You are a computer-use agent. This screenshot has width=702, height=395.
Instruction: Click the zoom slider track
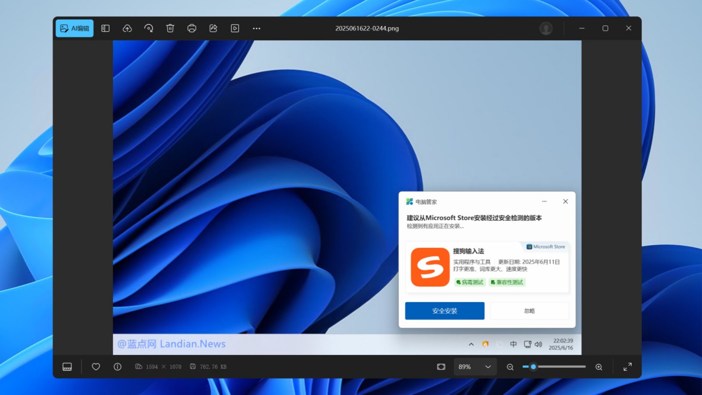click(x=562, y=366)
